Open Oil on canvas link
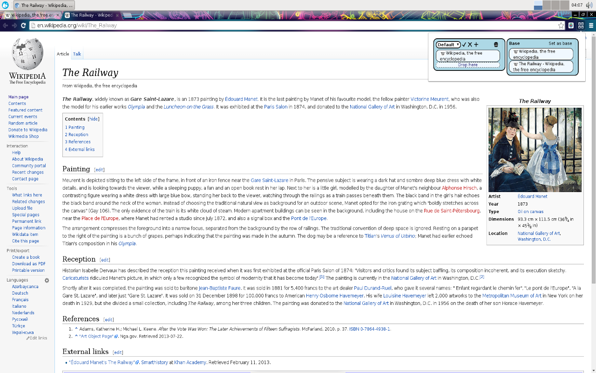 coord(530,212)
